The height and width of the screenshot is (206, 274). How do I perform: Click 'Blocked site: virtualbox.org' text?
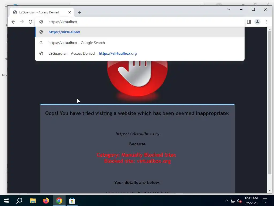tap(138, 161)
